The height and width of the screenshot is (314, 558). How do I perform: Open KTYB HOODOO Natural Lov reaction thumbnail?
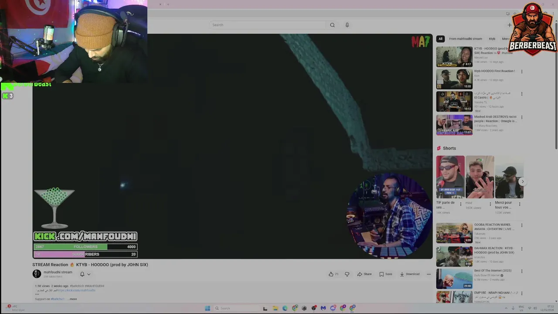pyautogui.click(x=454, y=57)
